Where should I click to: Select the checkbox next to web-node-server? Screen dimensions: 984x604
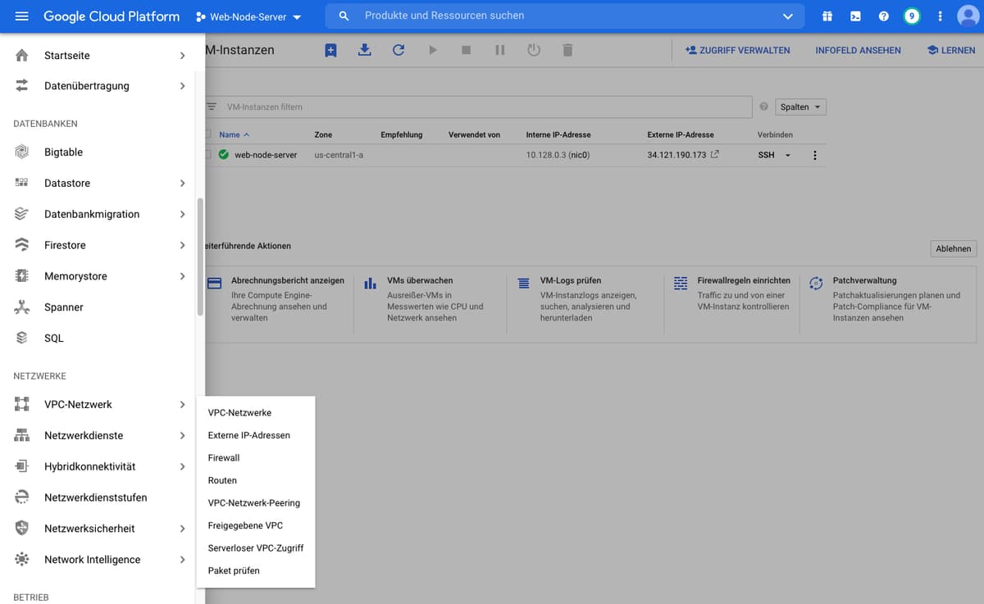tap(207, 154)
